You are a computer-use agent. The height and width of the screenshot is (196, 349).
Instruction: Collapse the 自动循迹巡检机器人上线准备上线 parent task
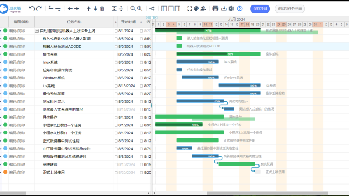coord(37,31)
